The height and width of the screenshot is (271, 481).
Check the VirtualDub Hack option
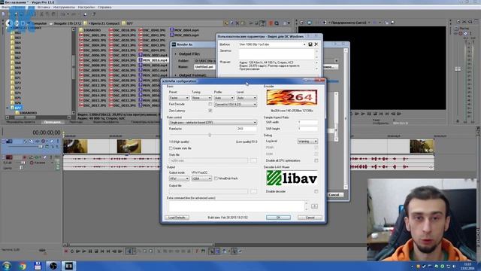pyautogui.click(x=216, y=178)
